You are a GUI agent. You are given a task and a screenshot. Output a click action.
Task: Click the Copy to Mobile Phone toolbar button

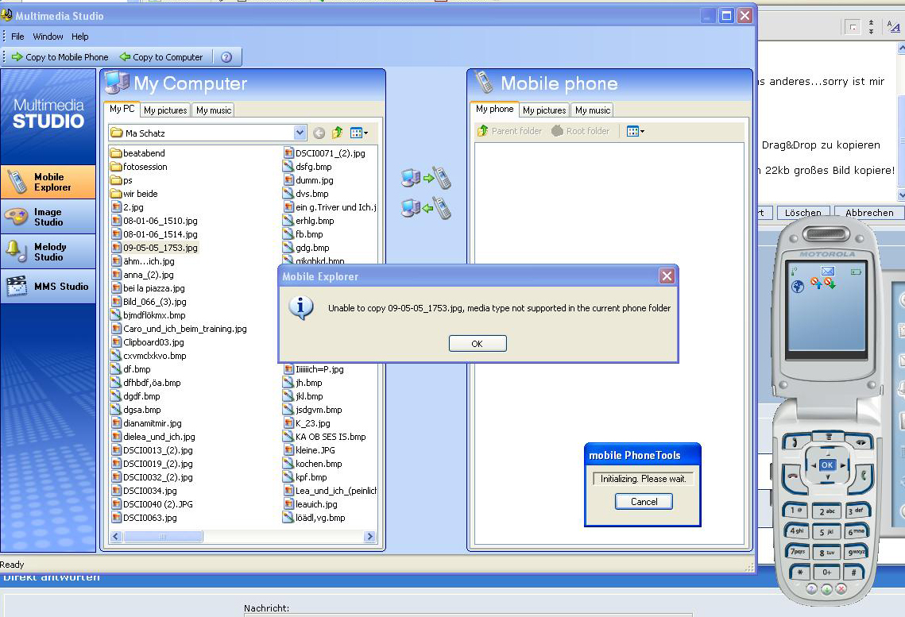(60, 57)
